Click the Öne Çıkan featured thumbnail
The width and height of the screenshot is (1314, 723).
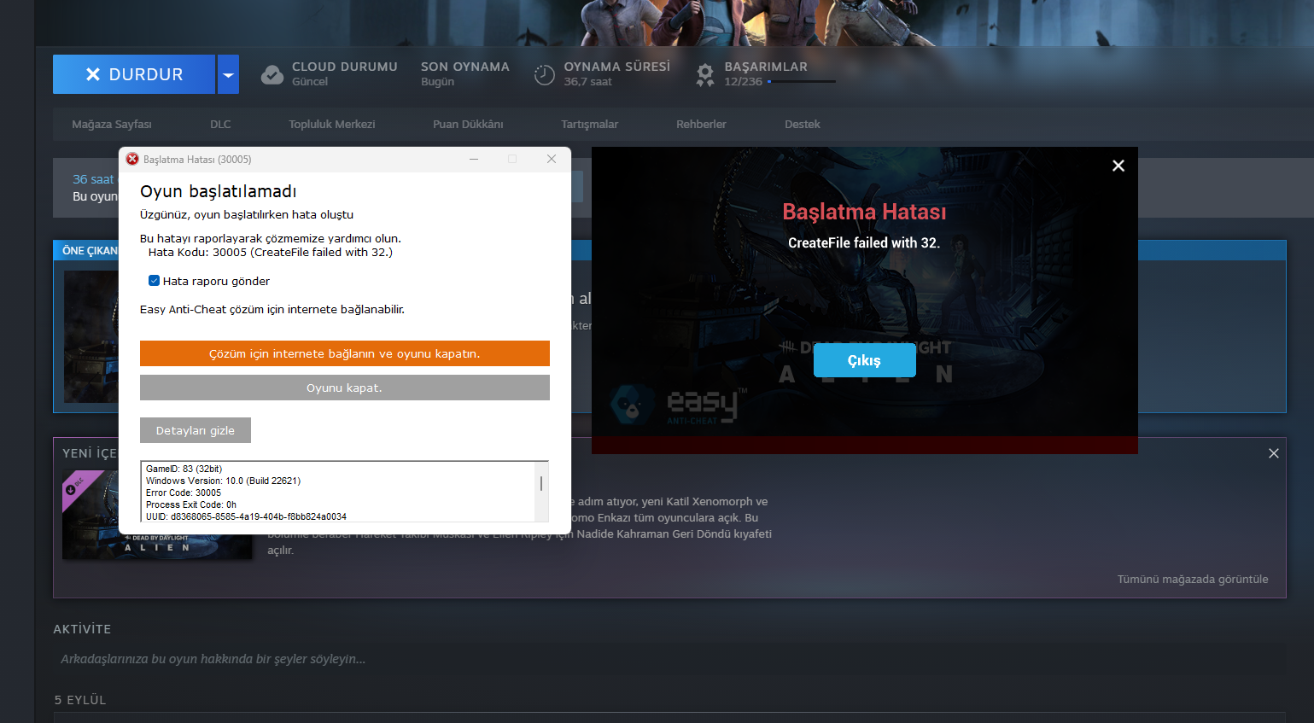(91, 337)
